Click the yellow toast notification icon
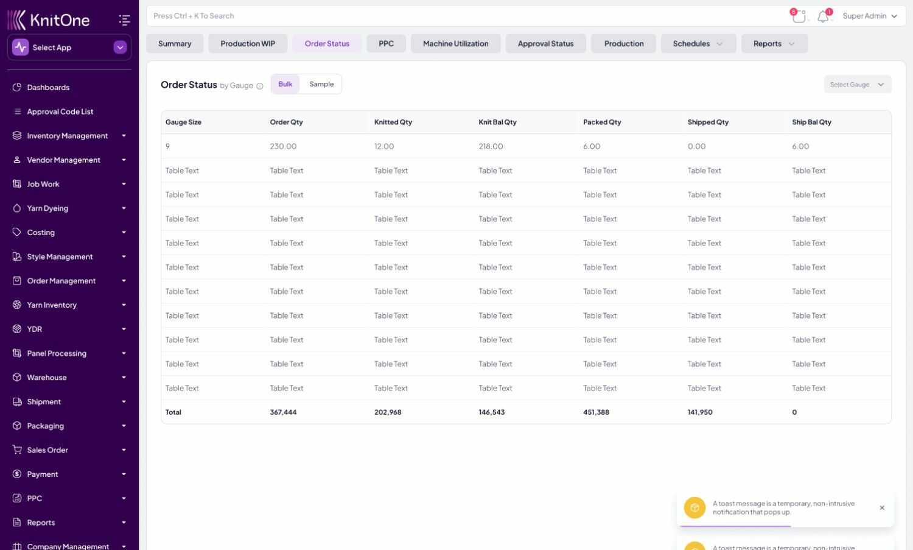 pos(694,507)
